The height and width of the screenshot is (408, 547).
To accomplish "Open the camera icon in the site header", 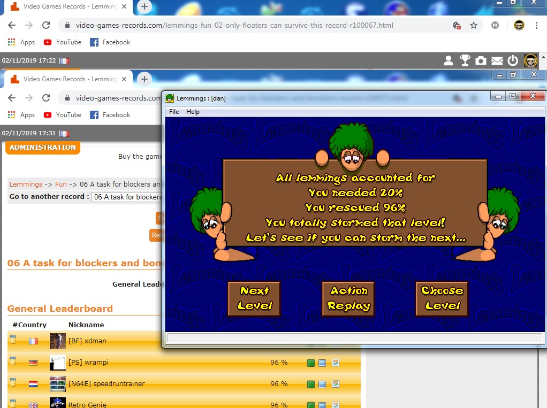I will coord(481,61).
